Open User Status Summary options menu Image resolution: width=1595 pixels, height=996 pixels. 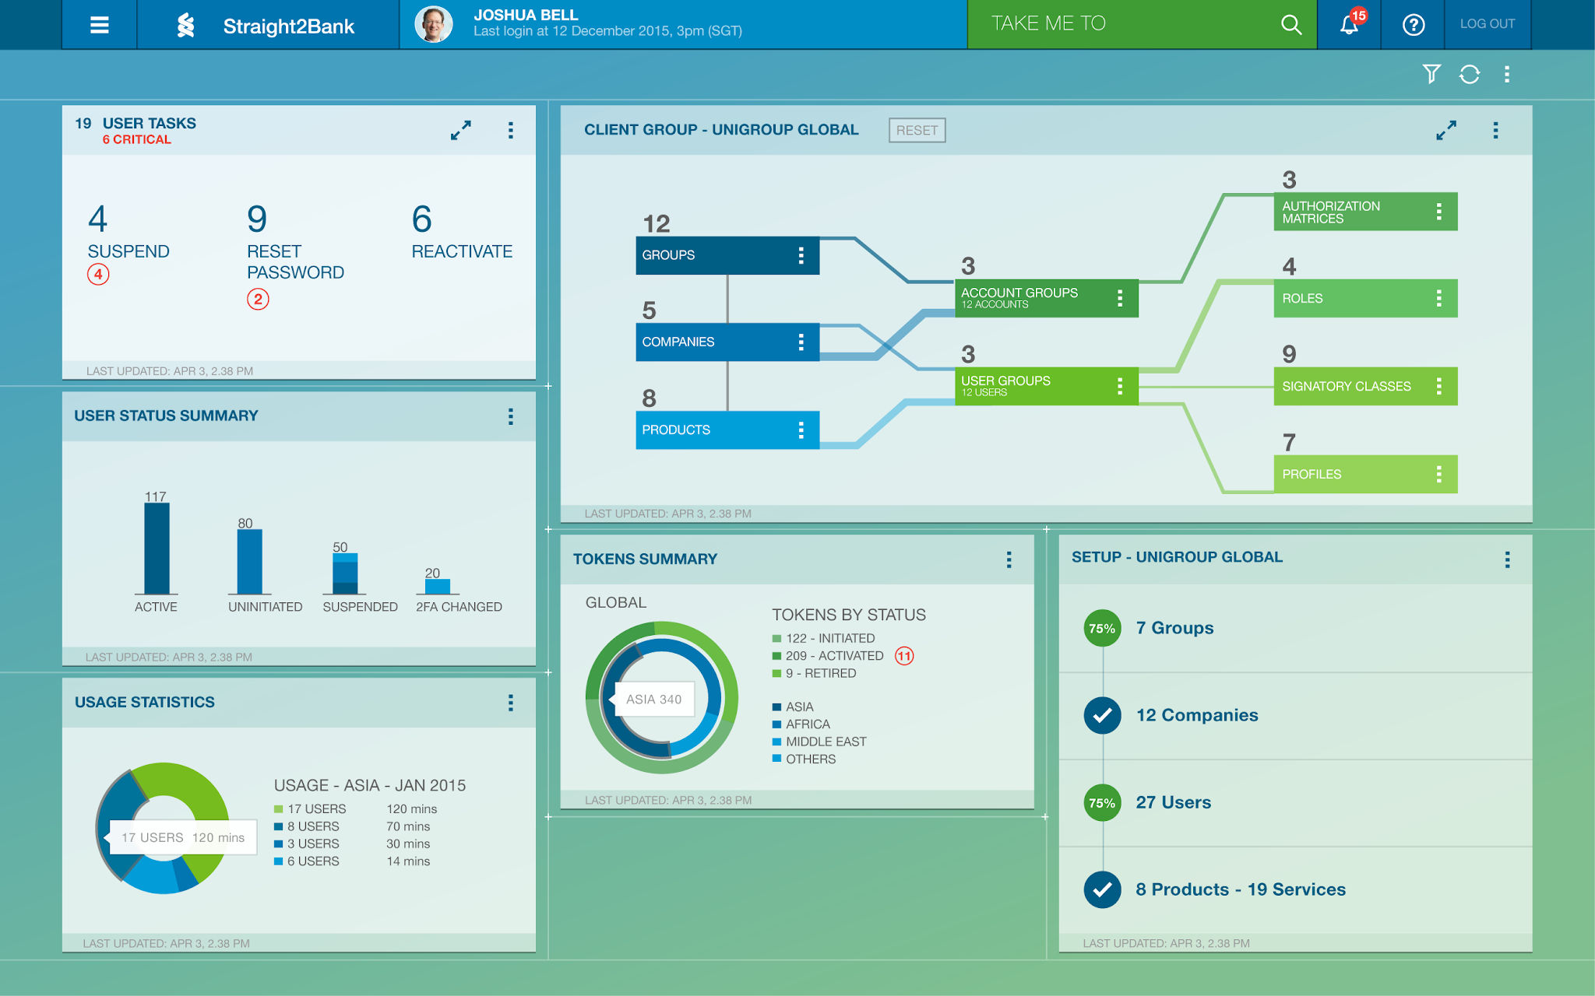click(x=511, y=416)
